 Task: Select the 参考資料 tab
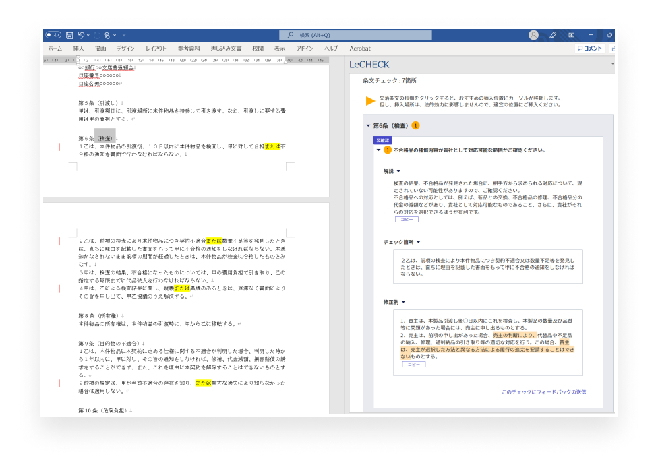pos(189,49)
